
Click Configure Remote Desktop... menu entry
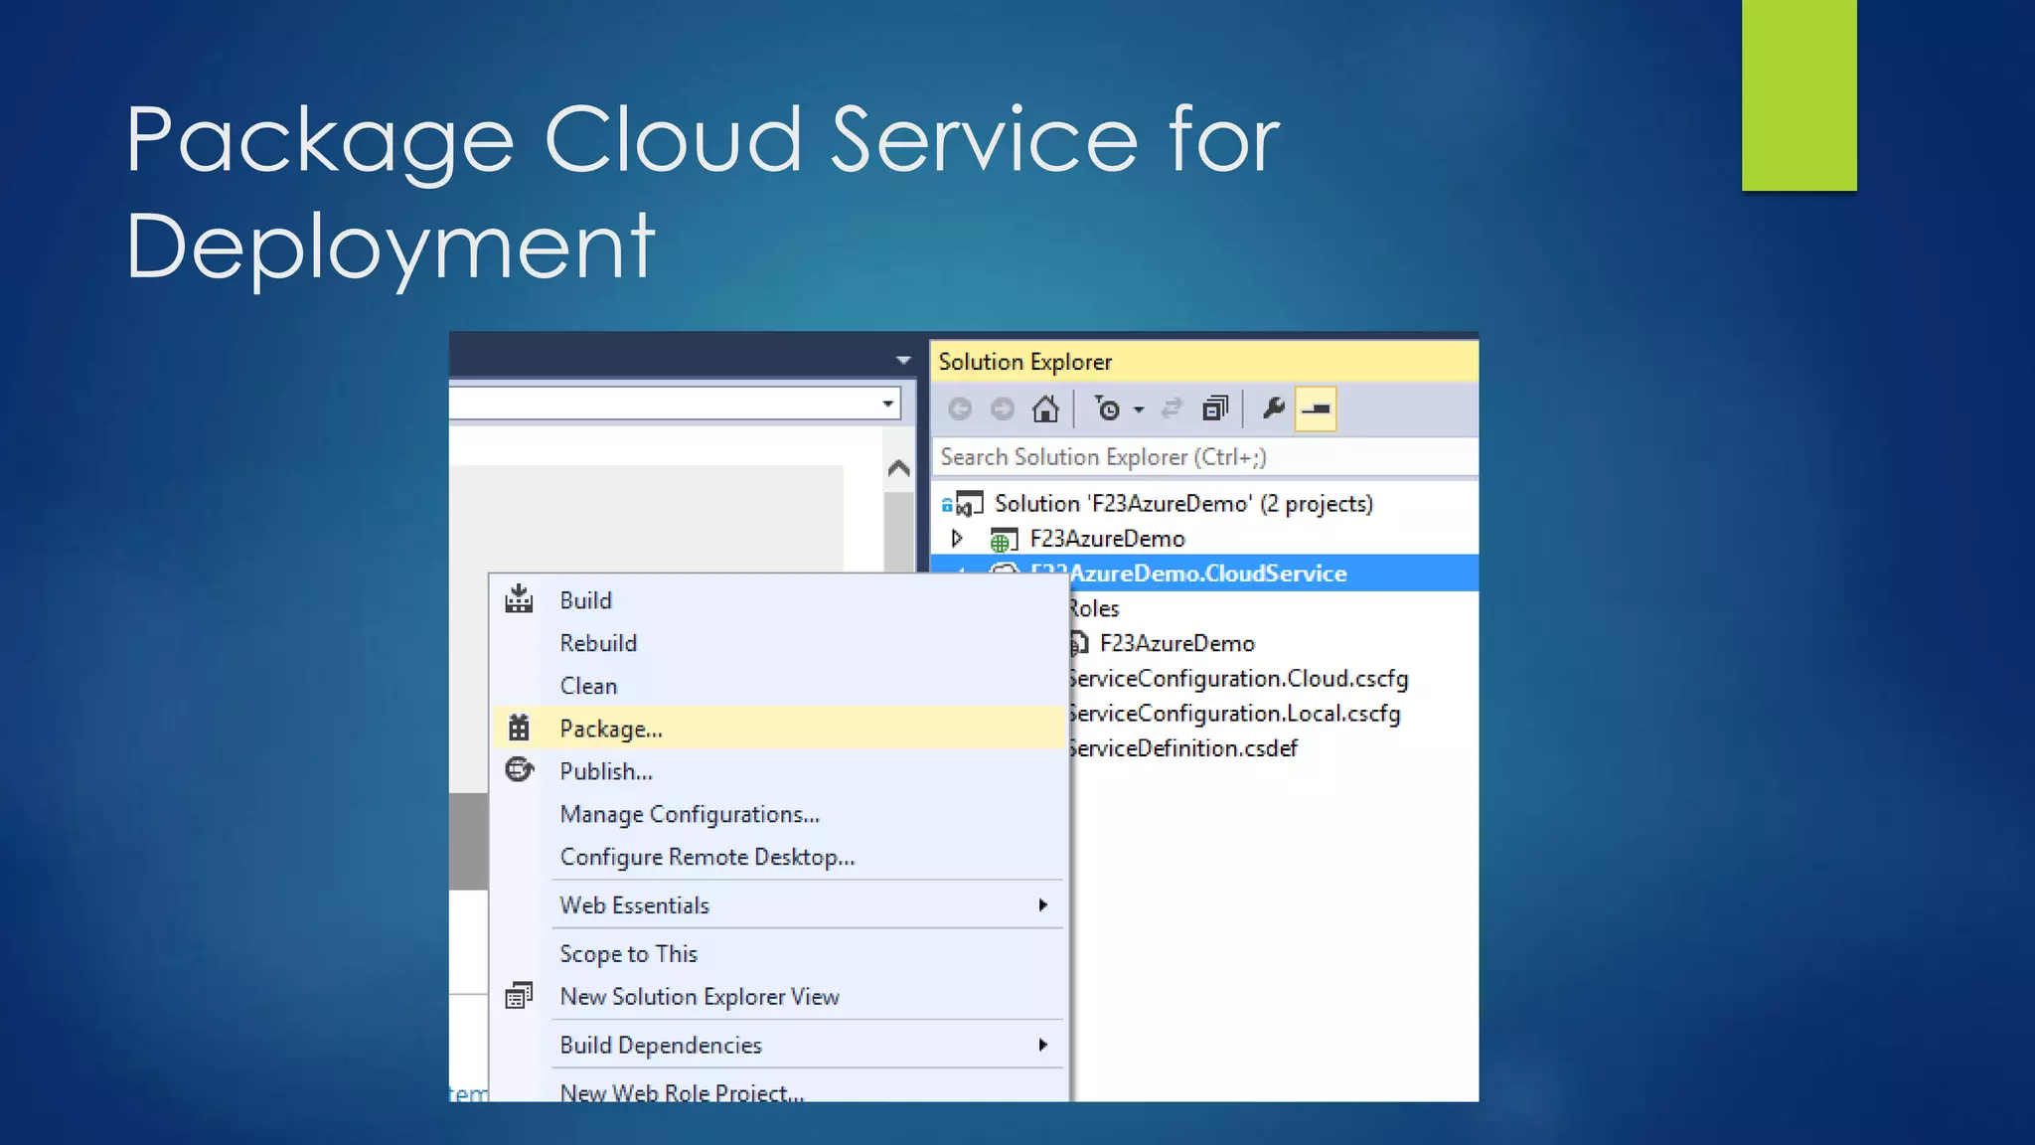(x=706, y=857)
